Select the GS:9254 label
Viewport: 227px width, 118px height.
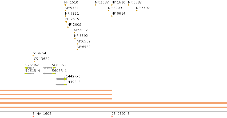click(x=39, y=53)
